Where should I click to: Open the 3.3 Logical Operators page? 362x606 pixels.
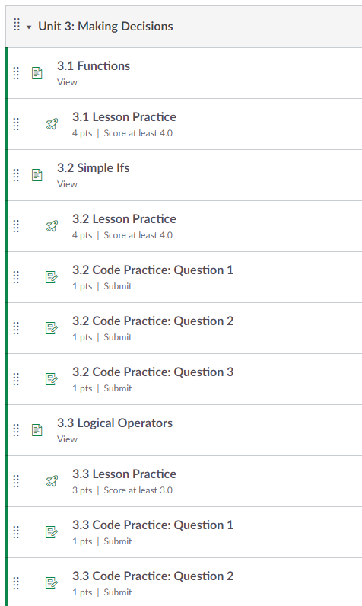tap(115, 423)
